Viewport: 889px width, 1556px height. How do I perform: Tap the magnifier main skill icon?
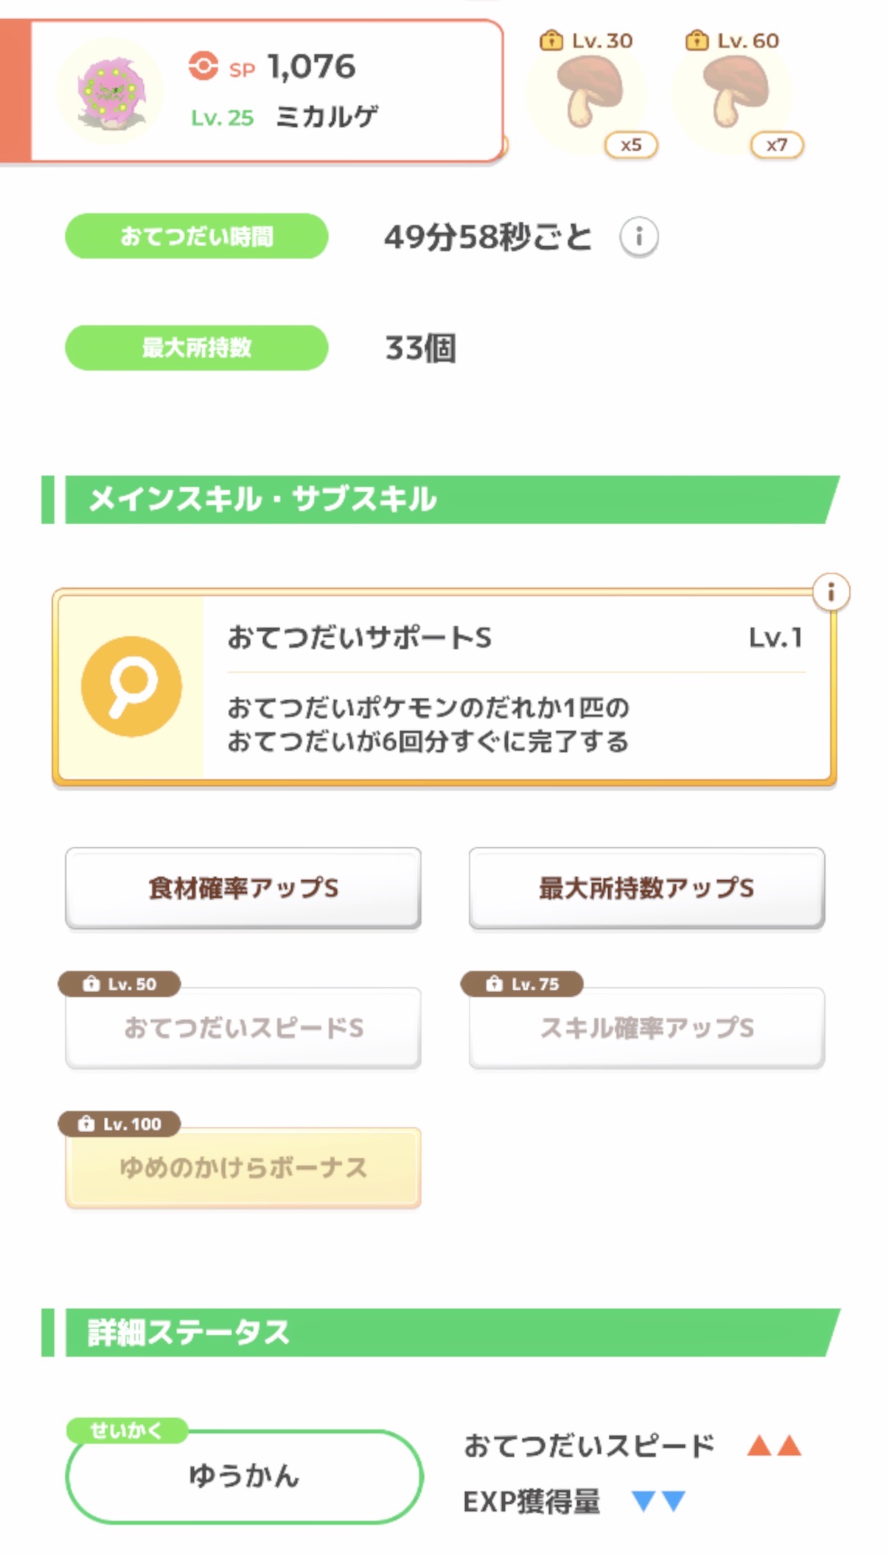pyautogui.click(x=131, y=686)
